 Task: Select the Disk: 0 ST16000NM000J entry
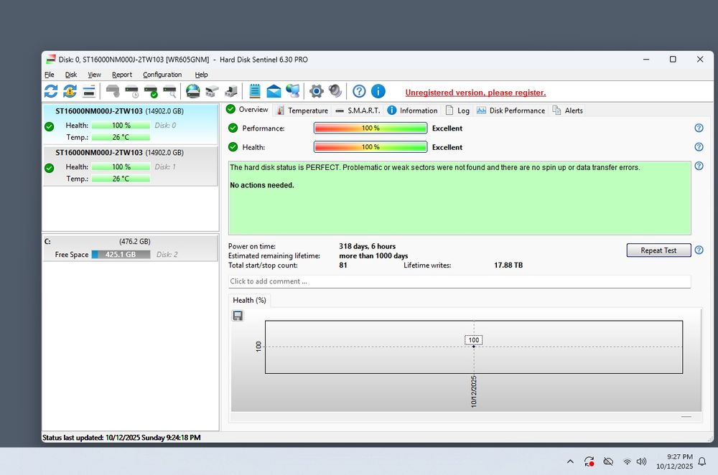point(131,124)
